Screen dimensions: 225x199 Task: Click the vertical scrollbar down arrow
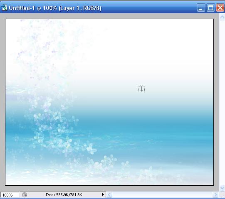pyautogui.click(x=222, y=188)
